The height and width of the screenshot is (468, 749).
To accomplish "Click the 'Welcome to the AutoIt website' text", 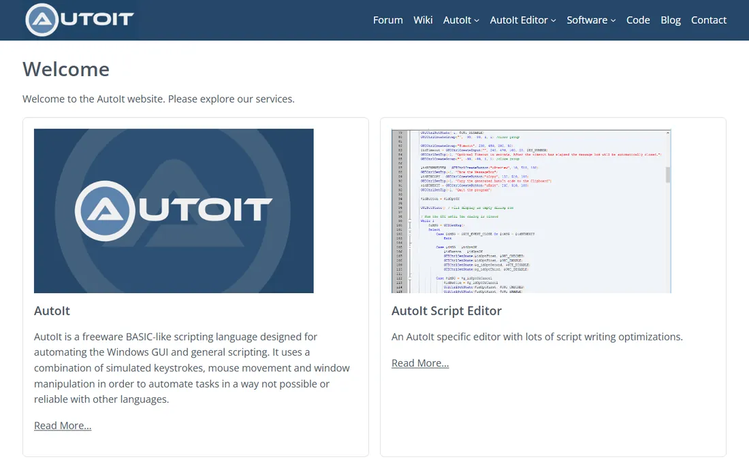I will click(x=159, y=99).
